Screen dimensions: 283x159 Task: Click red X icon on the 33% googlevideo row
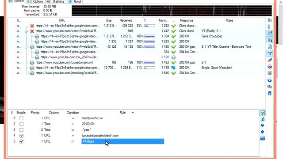[x=32, y=26]
